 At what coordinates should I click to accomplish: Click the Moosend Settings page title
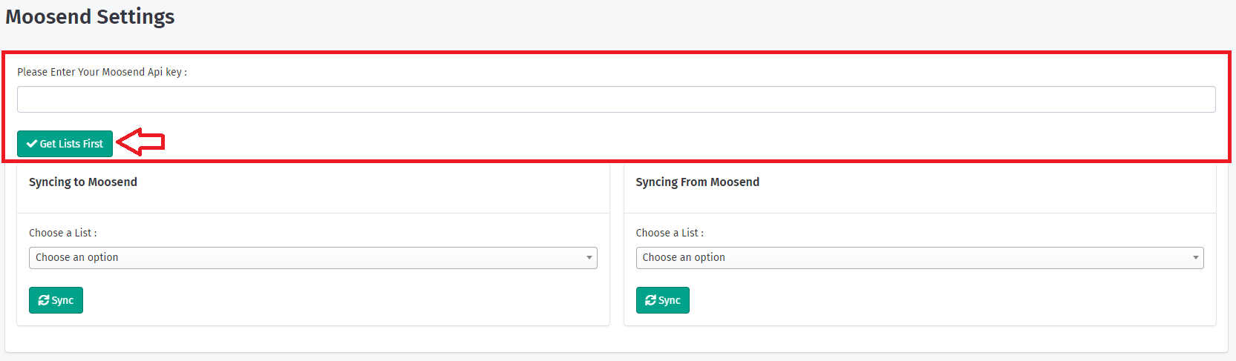coord(90,17)
